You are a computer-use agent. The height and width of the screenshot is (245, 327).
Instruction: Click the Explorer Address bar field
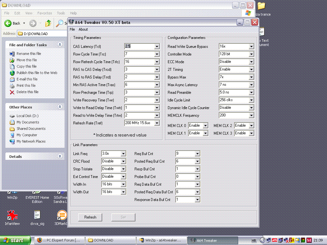tap(42, 33)
